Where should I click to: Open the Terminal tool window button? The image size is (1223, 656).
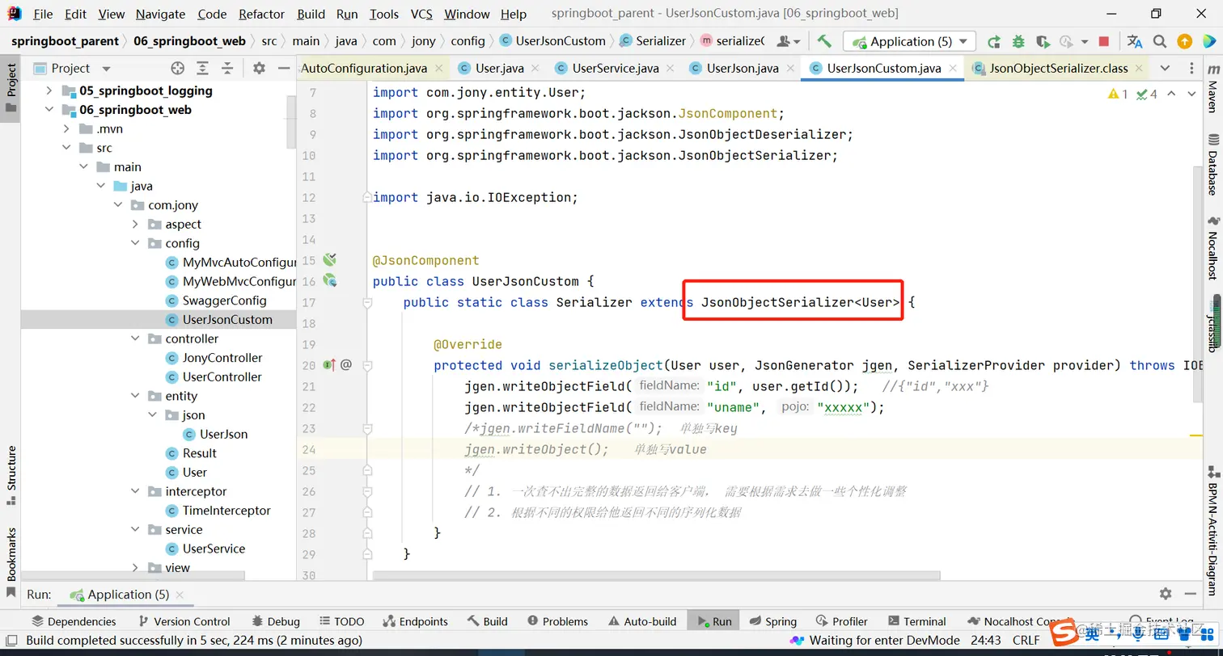(x=916, y=621)
